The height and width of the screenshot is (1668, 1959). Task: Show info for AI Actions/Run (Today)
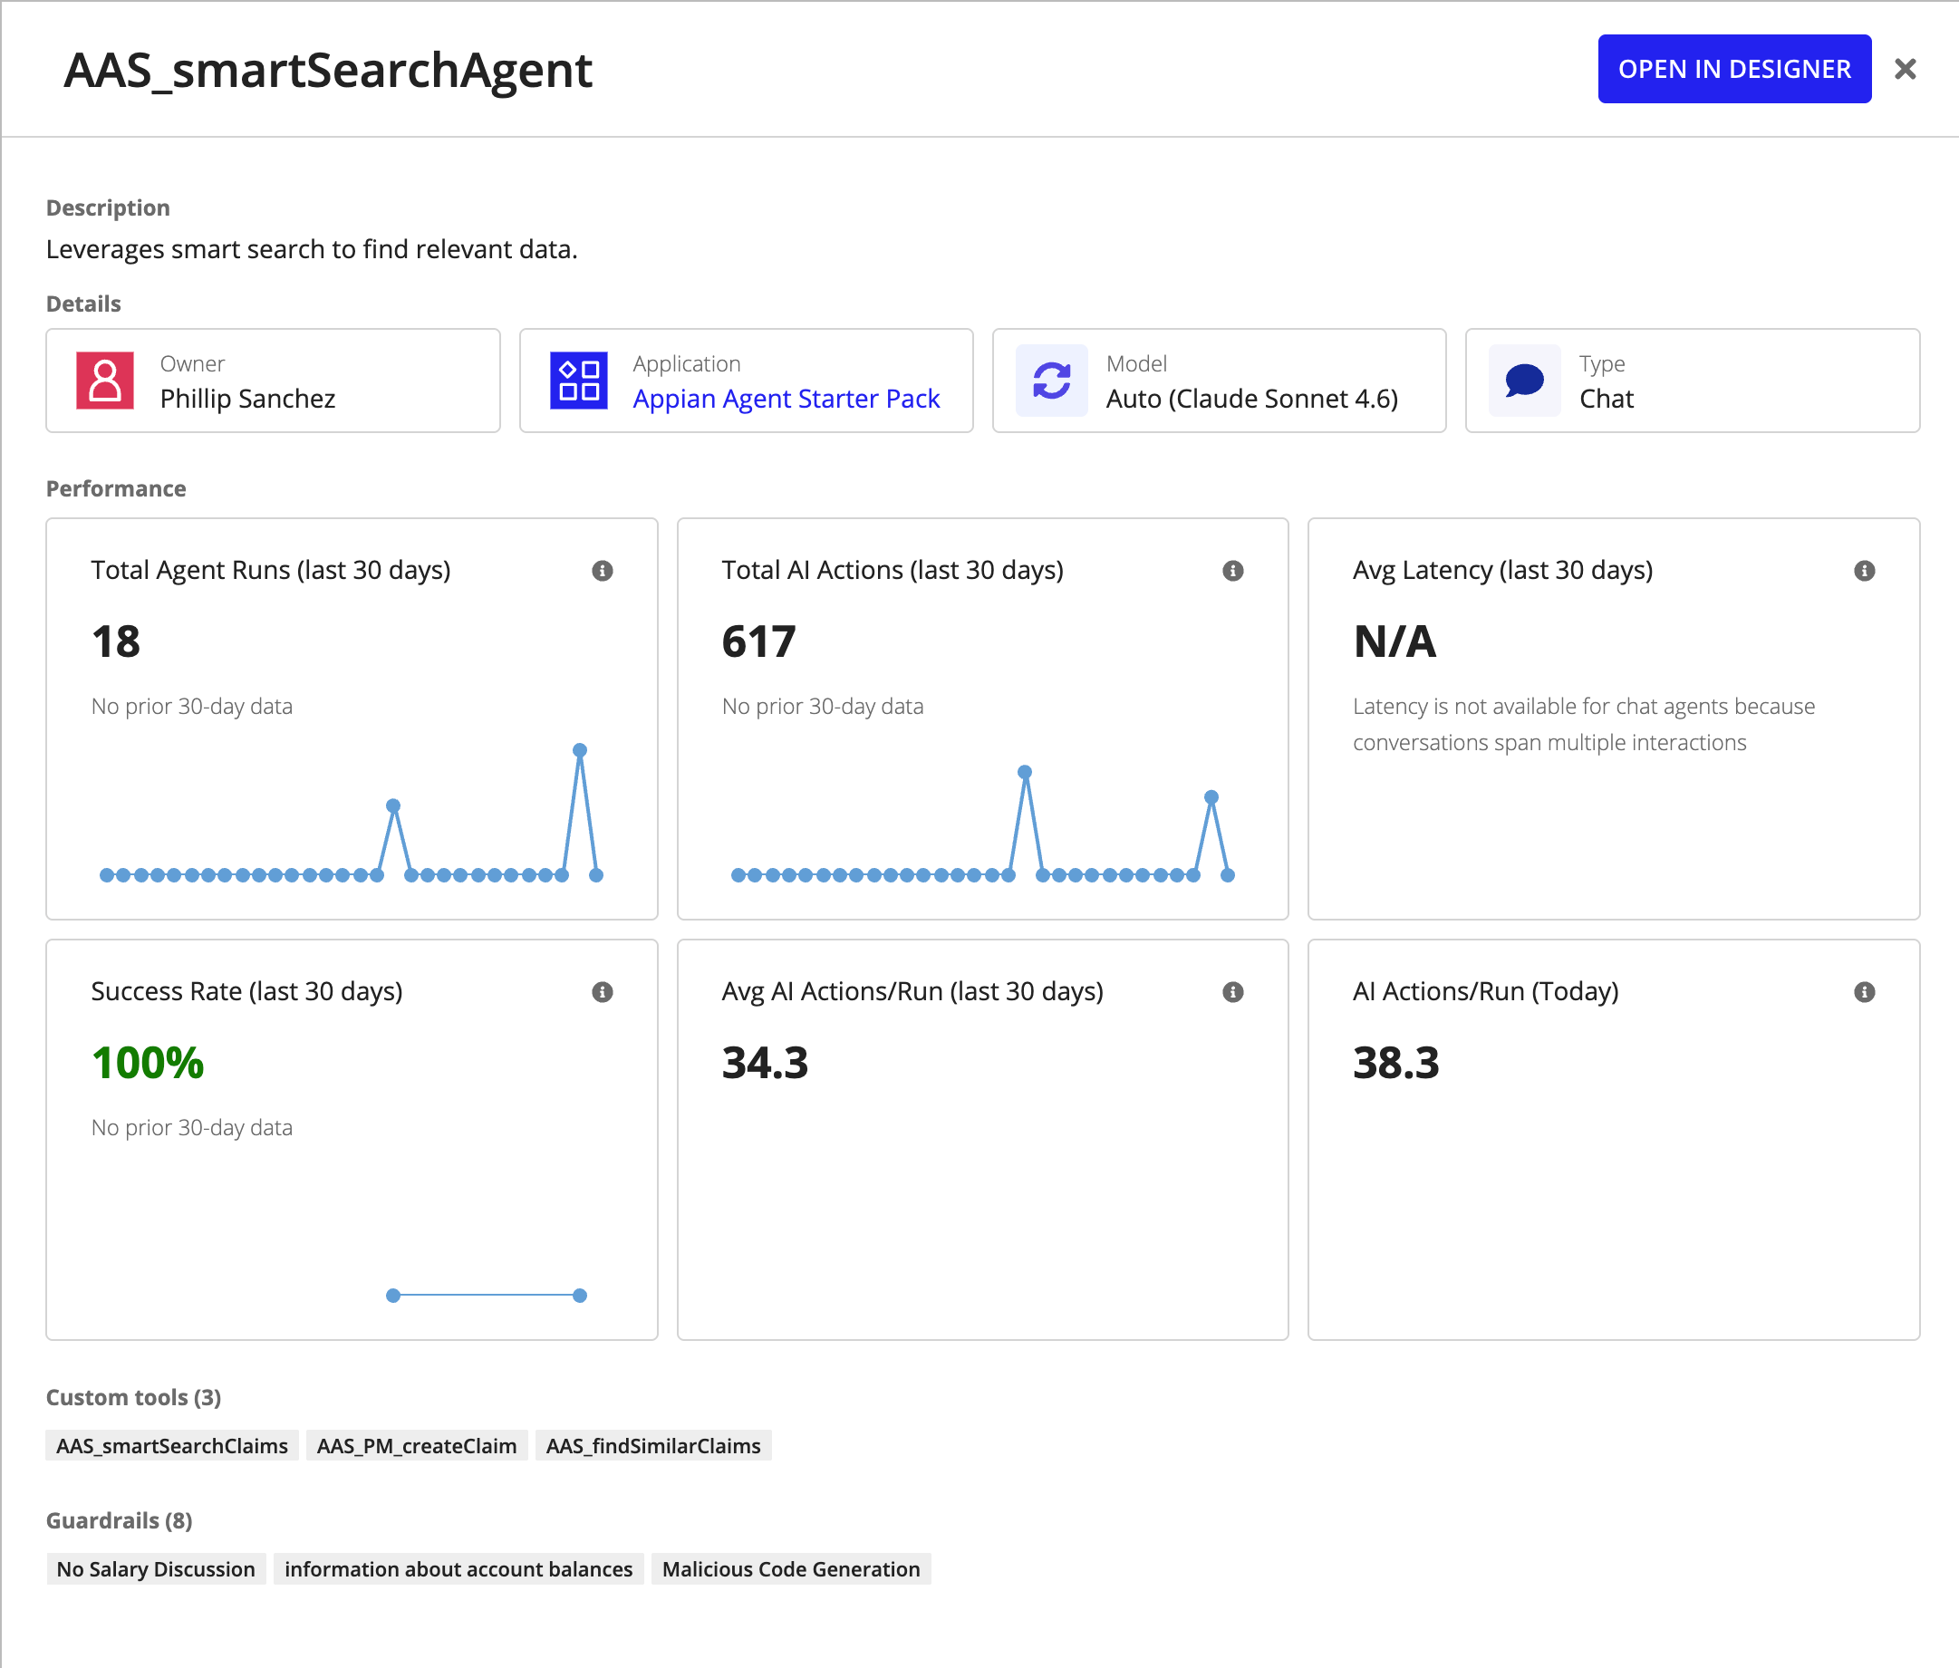click(x=1865, y=992)
